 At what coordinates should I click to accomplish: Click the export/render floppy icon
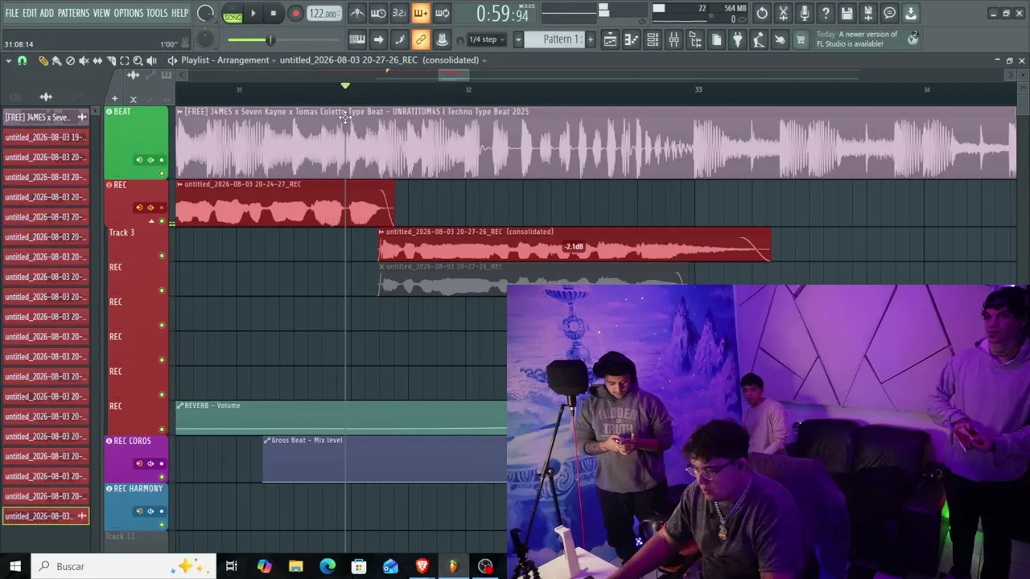click(867, 13)
